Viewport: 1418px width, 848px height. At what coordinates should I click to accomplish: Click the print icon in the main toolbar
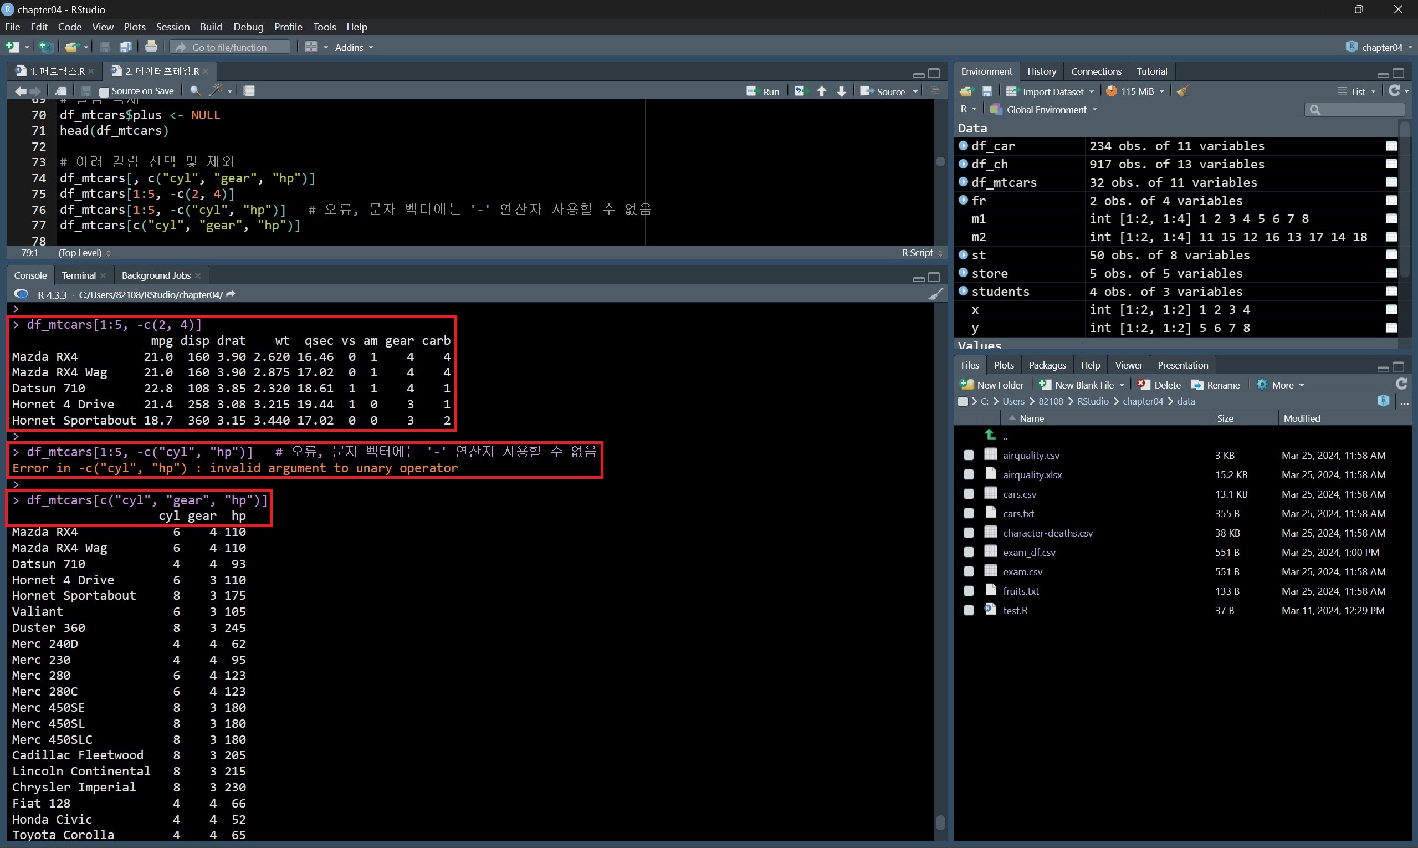[x=151, y=47]
